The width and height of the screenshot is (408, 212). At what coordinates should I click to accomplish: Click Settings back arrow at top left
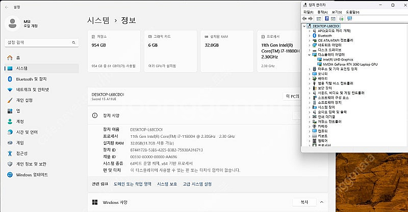[x=7, y=7]
